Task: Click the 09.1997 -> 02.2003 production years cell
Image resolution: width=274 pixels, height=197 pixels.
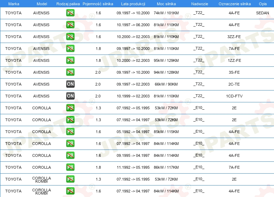Action: point(133,84)
